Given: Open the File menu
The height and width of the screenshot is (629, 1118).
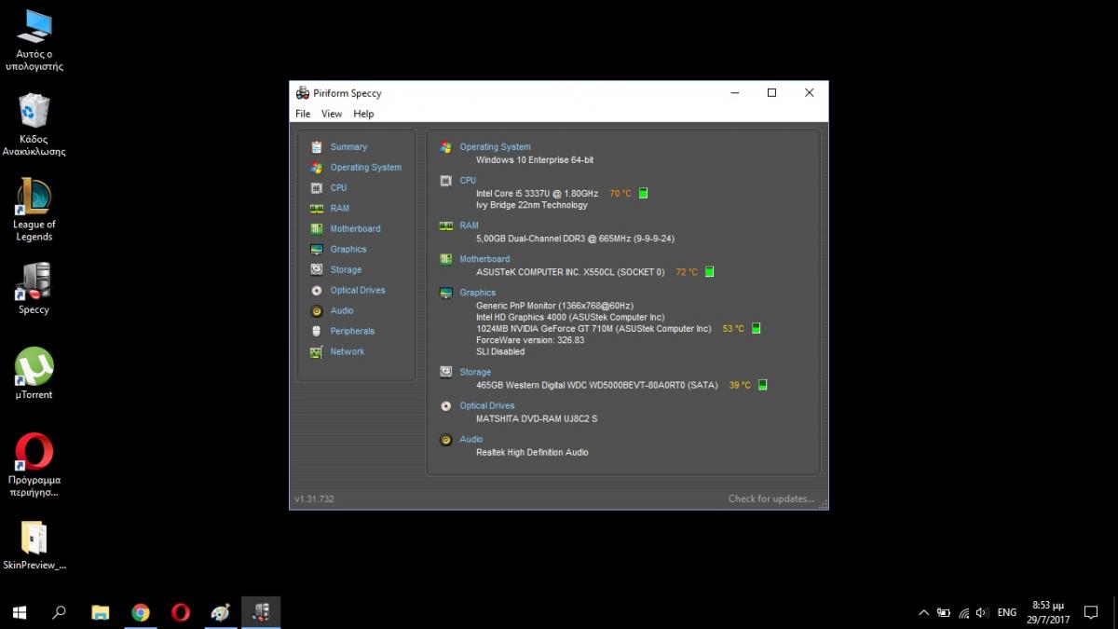Looking at the screenshot, I should click(x=303, y=114).
